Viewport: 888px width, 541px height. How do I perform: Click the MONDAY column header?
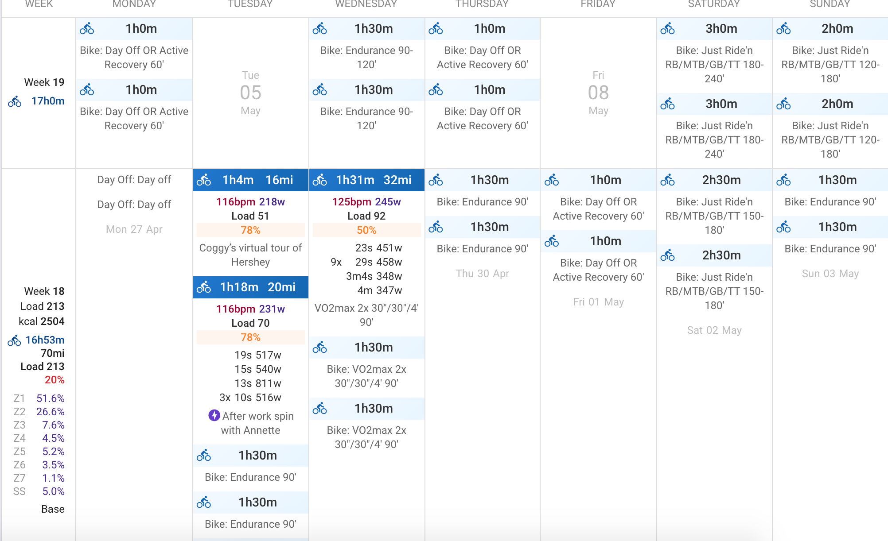click(134, 4)
